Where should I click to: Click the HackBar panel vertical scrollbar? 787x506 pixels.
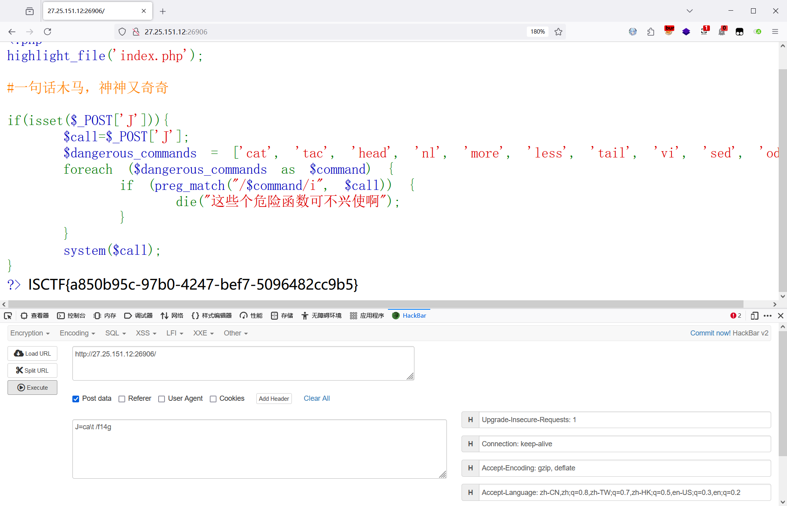[x=783, y=394]
